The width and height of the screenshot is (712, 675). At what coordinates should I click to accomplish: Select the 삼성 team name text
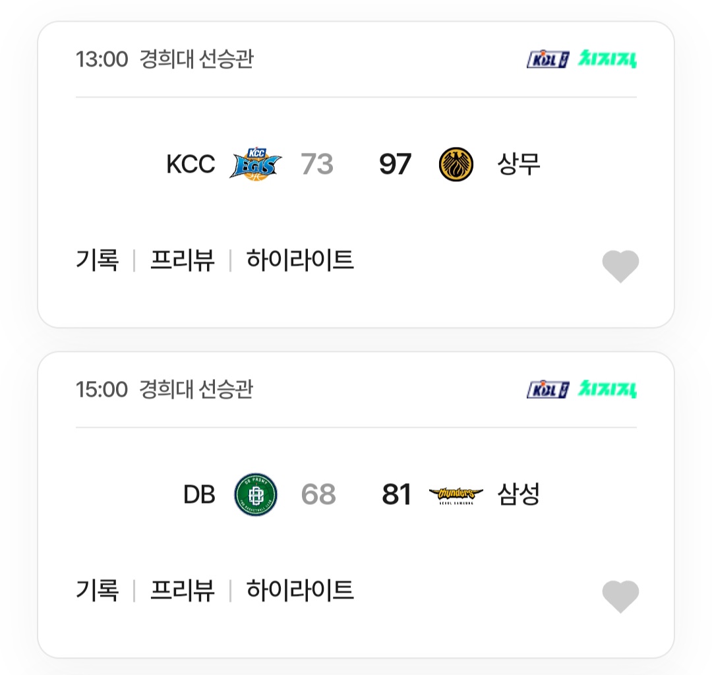point(519,494)
